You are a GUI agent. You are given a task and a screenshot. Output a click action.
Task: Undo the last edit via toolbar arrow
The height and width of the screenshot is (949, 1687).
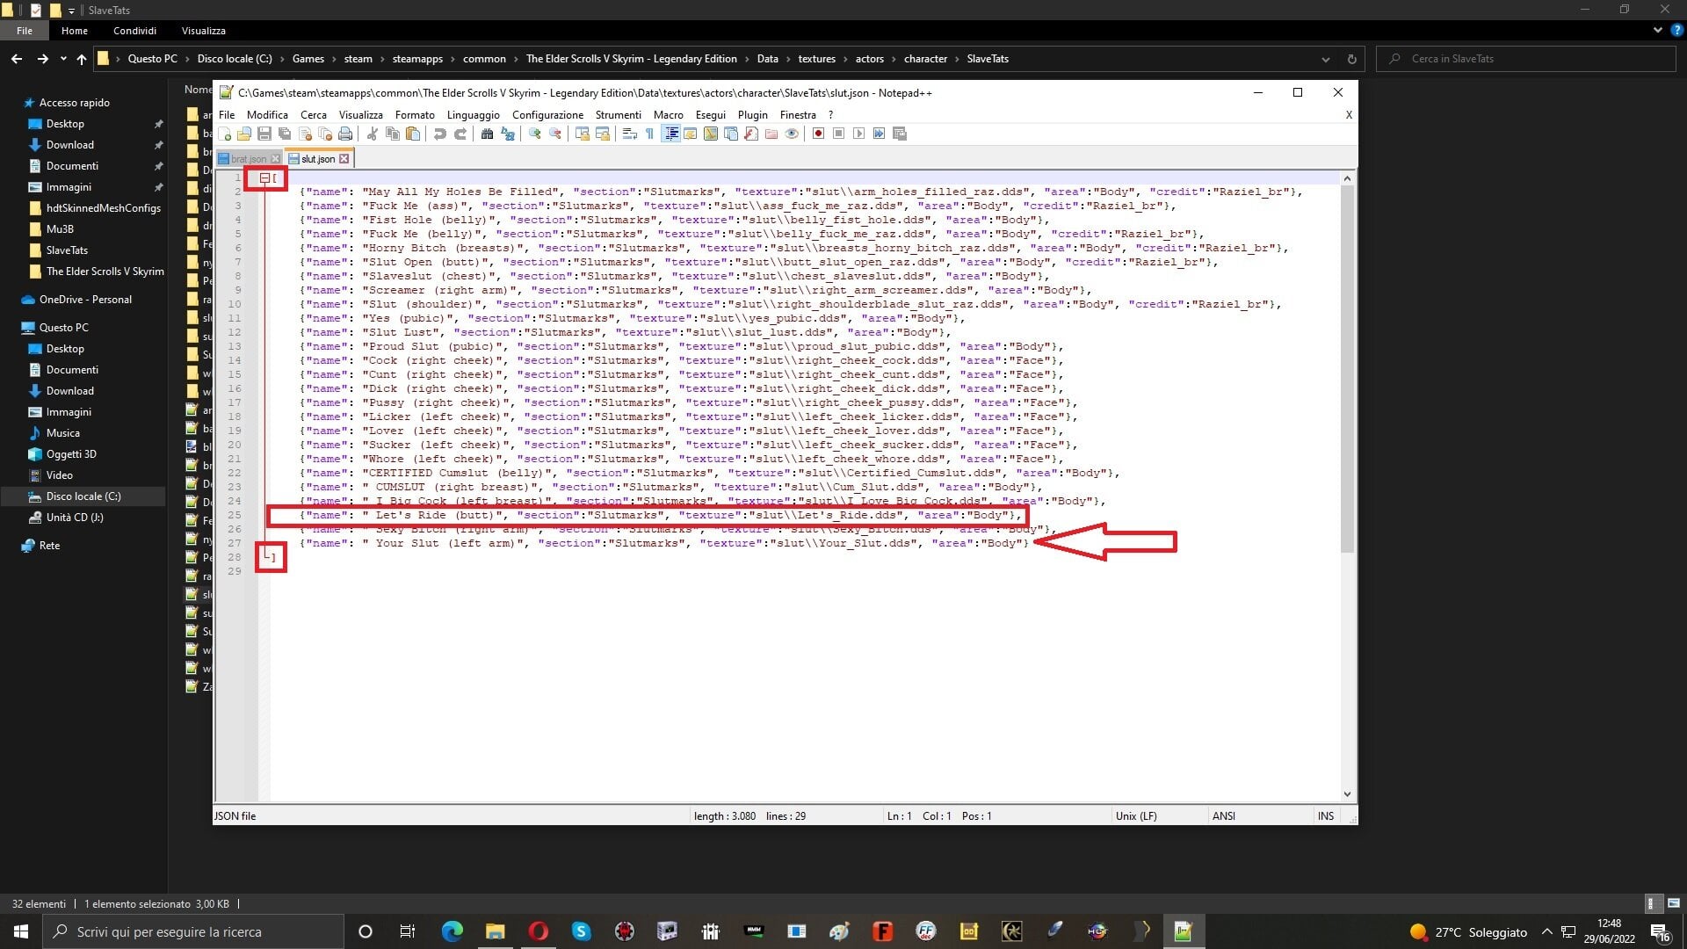[439, 134]
